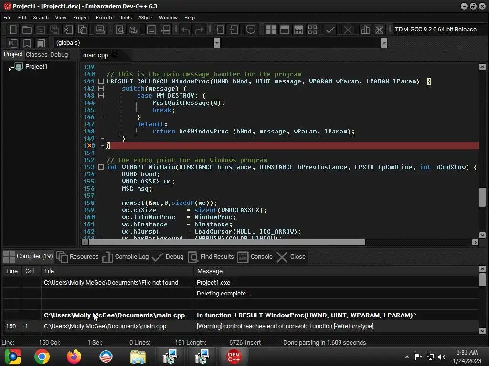This screenshot has width=489, height=366.
Task: Click the Indent toolbar icon
Action: pyautogui.click(x=220, y=30)
